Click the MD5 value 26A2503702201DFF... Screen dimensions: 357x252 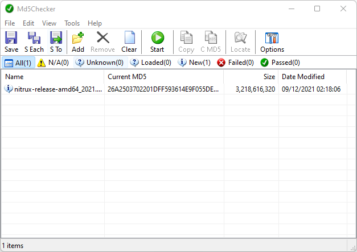click(x=163, y=89)
